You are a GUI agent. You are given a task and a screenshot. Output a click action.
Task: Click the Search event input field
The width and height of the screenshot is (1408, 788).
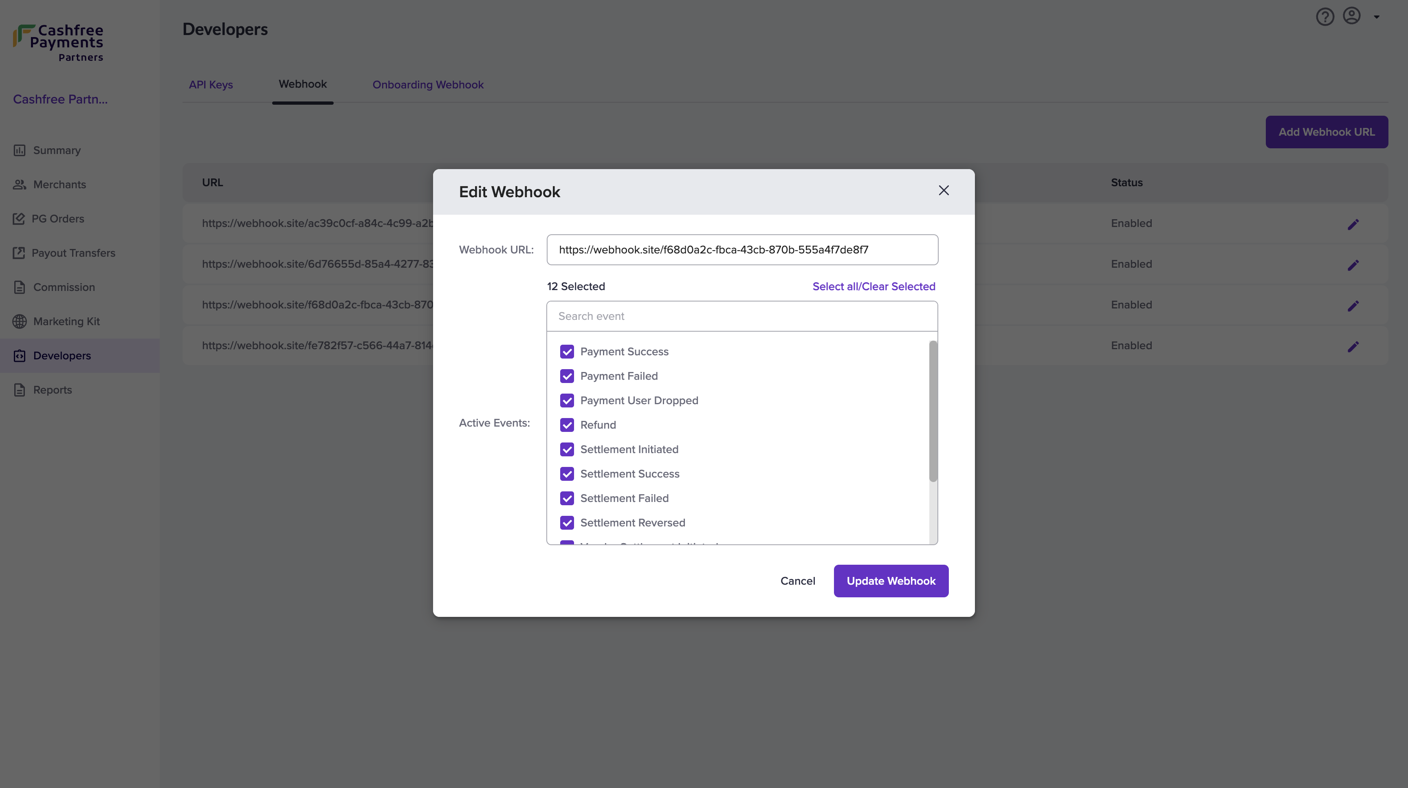pos(742,316)
